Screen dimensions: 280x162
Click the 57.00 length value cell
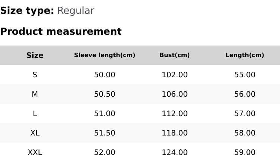(245, 113)
